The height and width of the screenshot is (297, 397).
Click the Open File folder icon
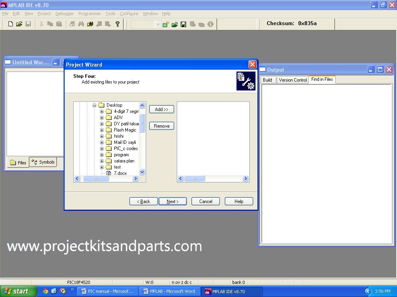click(19, 24)
